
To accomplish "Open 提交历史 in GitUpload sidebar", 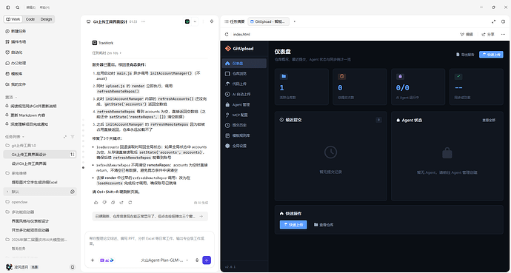I will 244,125.
